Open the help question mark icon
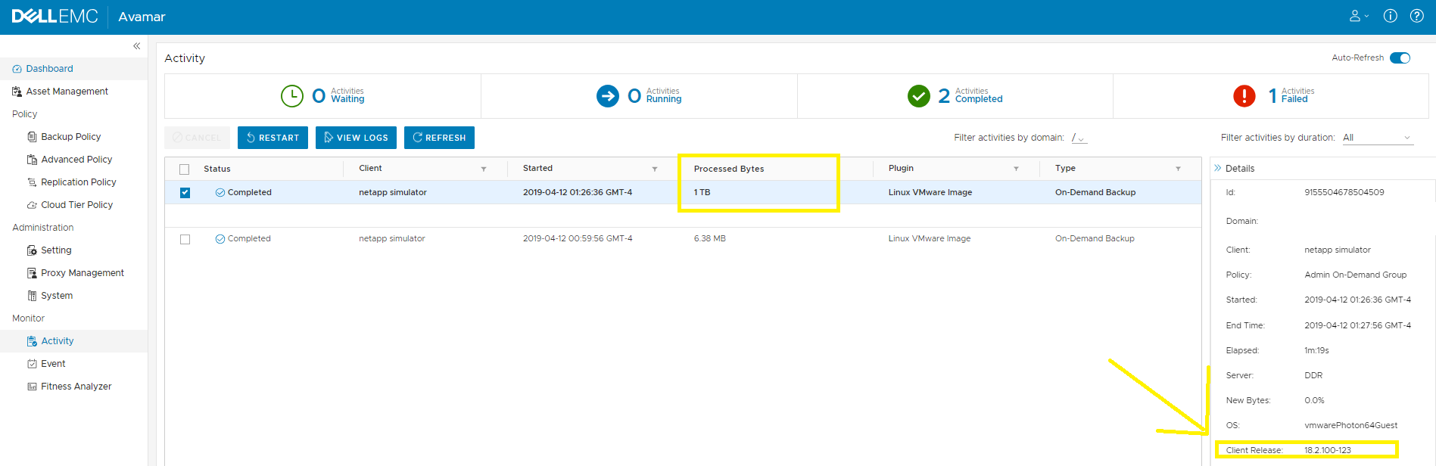This screenshot has width=1436, height=466. [x=1417, y=16]
